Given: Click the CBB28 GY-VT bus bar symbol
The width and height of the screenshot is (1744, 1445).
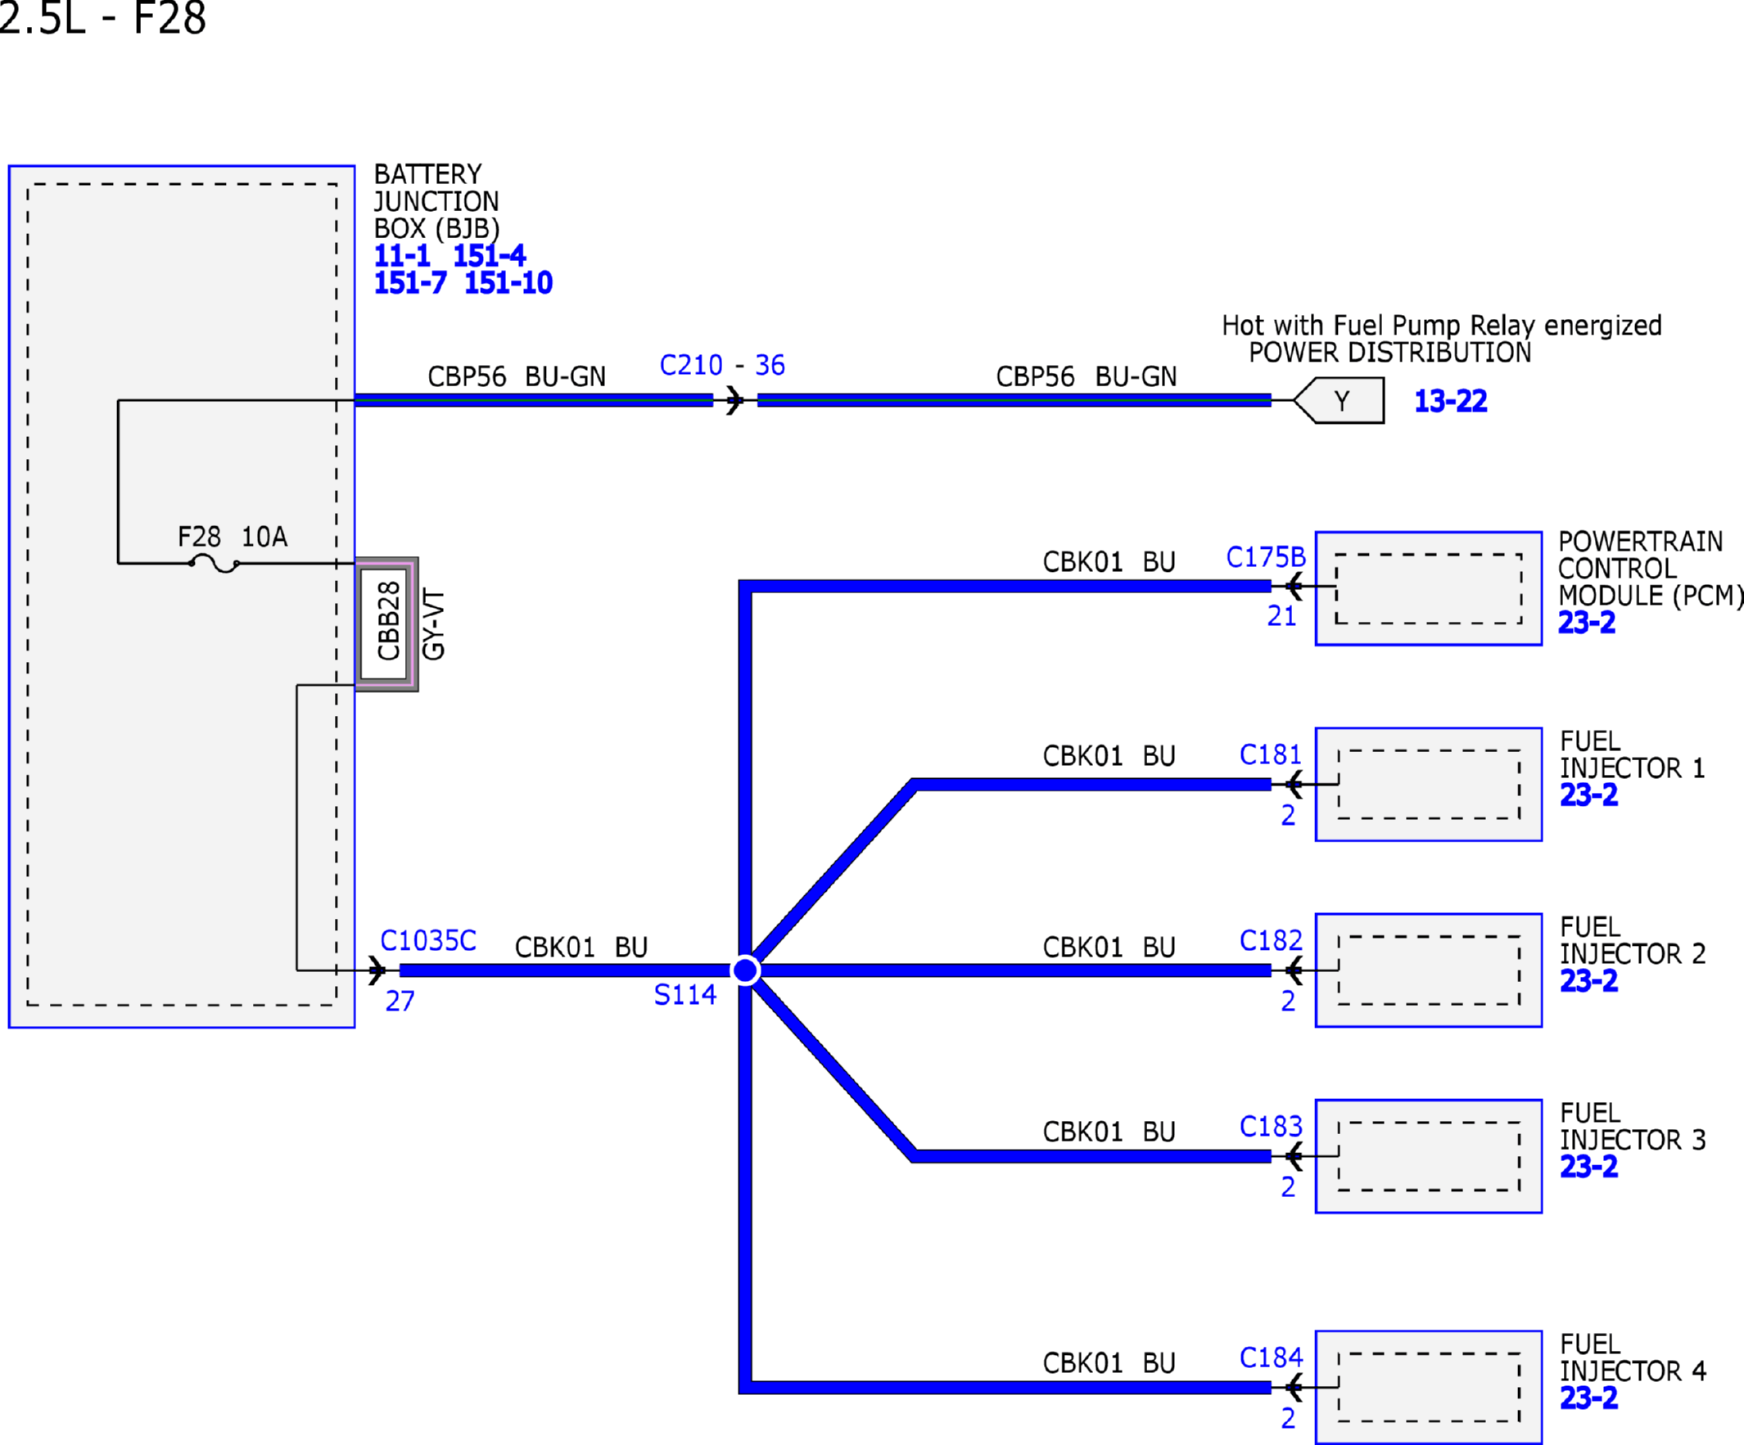Looking at the screenshot, I should (387, 624).
